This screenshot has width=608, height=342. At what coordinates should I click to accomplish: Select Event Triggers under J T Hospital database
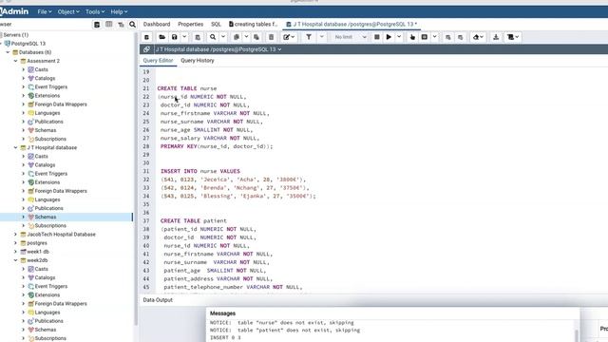(50, 174)
